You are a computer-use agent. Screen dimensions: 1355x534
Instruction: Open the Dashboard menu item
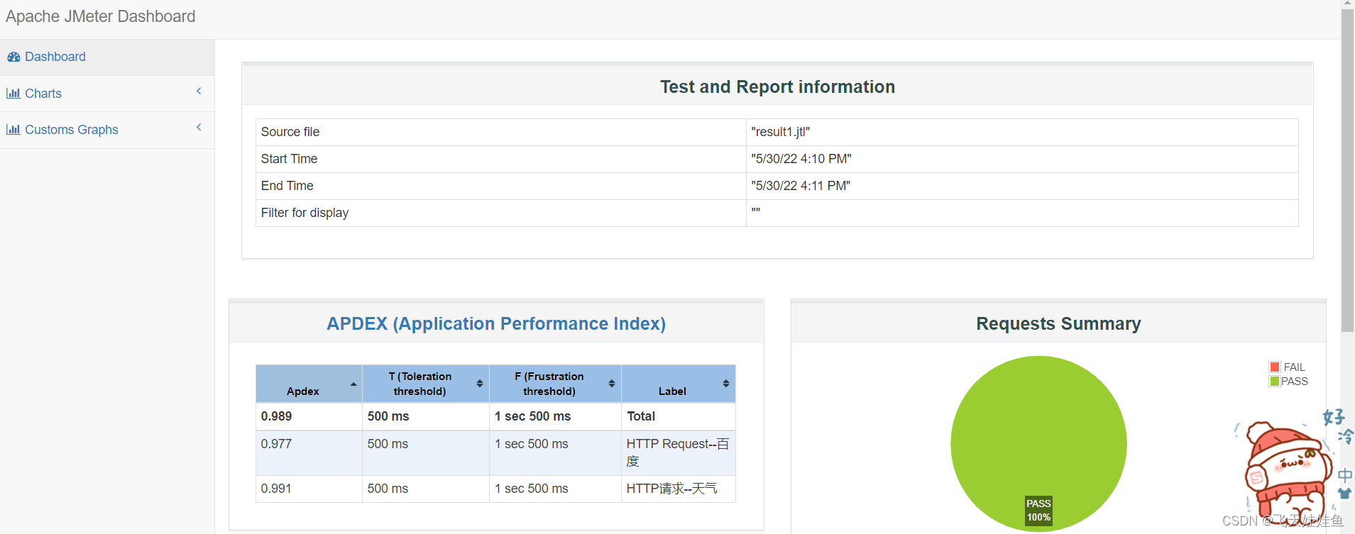[x=55, y=57]
